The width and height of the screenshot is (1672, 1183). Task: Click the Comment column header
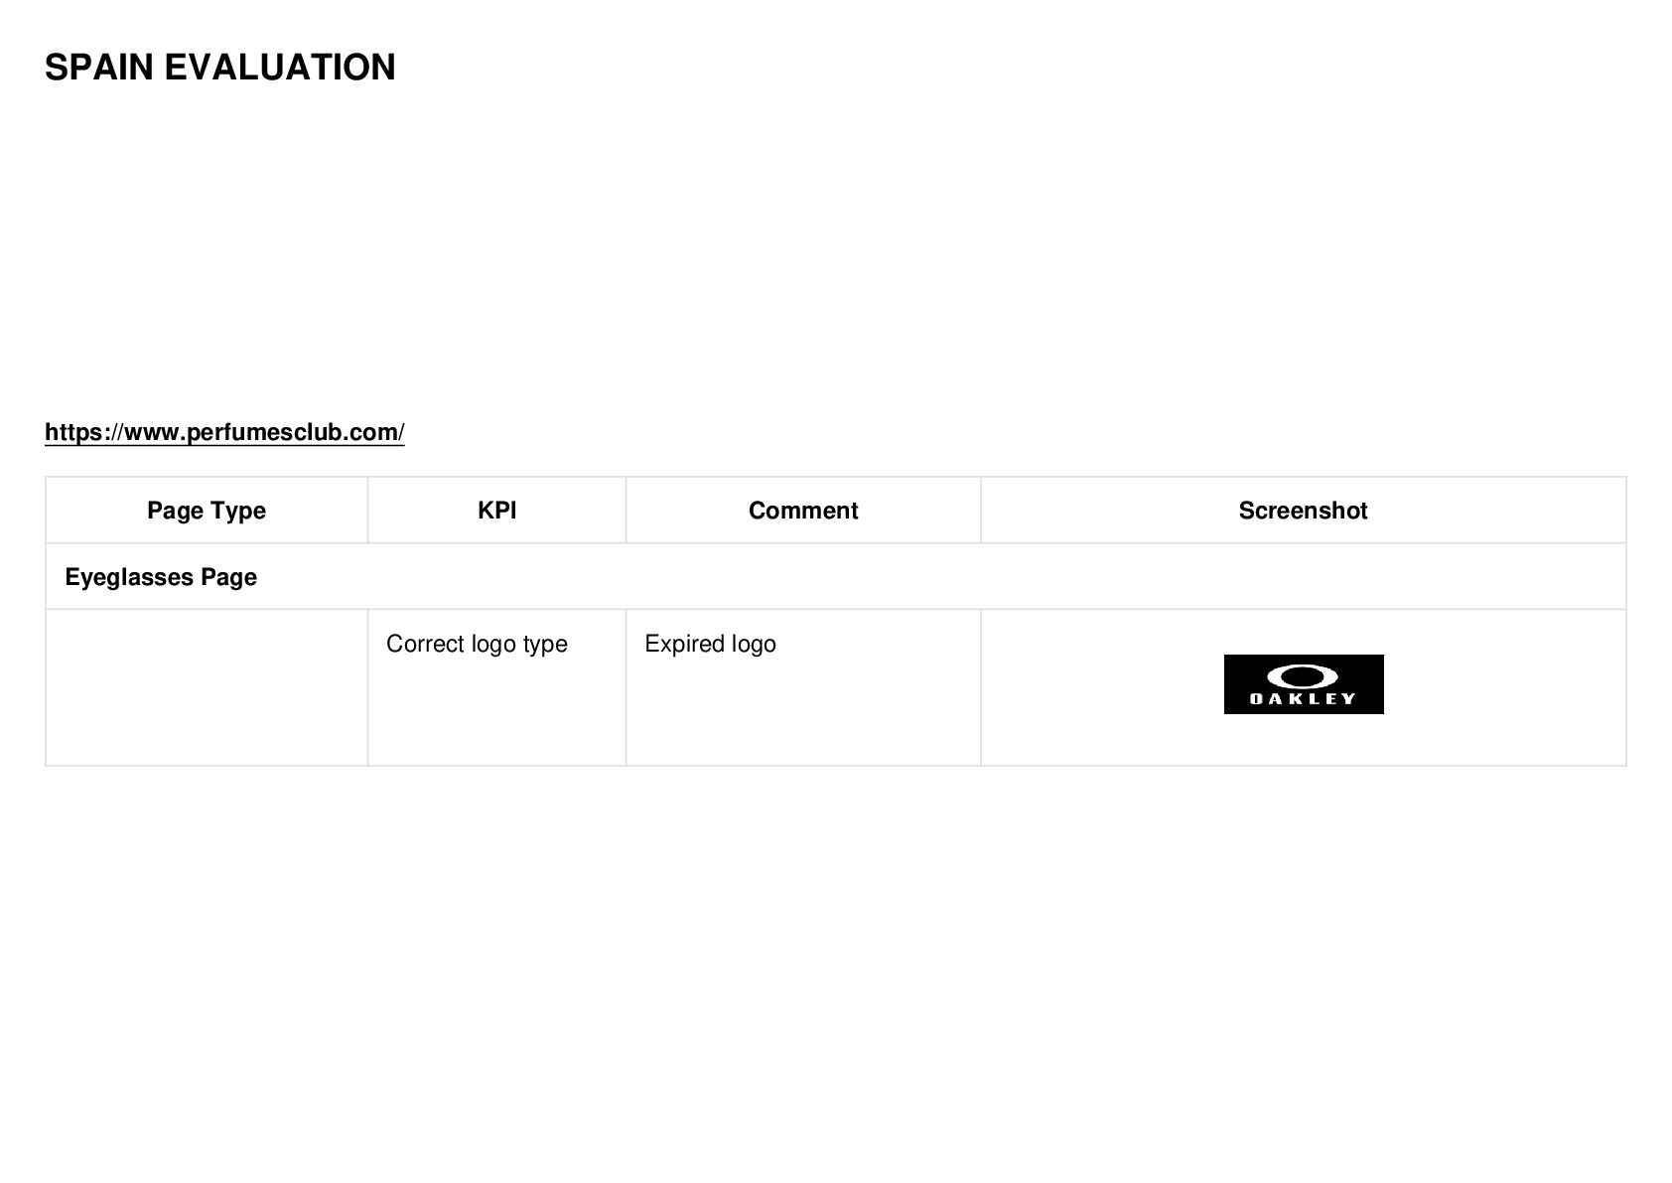(803, 511)
